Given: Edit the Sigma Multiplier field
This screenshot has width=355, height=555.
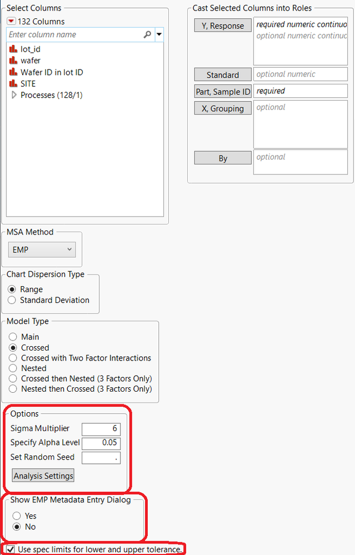Looking at the screenshot, I should click(x=101, y=429).
